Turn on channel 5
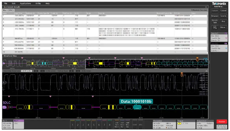The image size is (230, 131). (x=94, y=125)
